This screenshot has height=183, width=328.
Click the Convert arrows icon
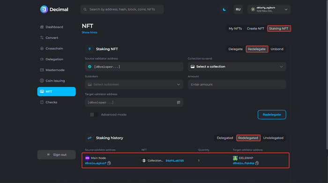pos(42,37)
